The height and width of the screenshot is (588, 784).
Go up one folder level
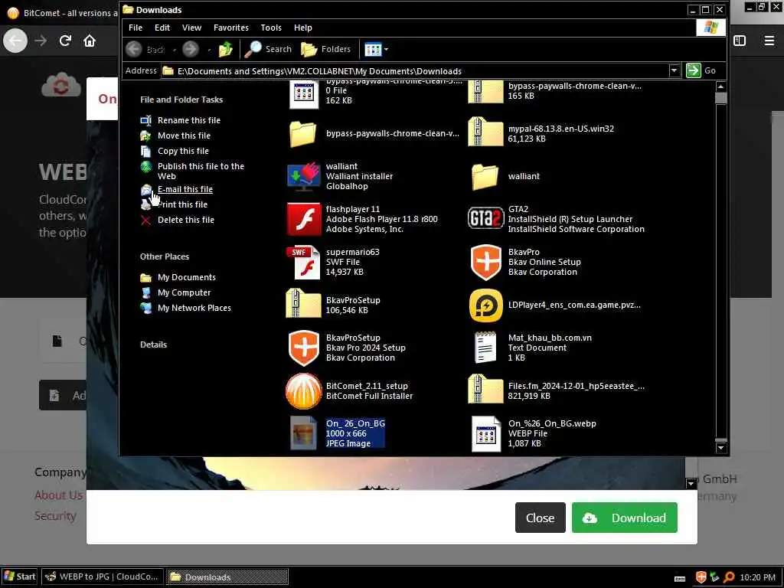pyautogui.click(x=226, y=49)
